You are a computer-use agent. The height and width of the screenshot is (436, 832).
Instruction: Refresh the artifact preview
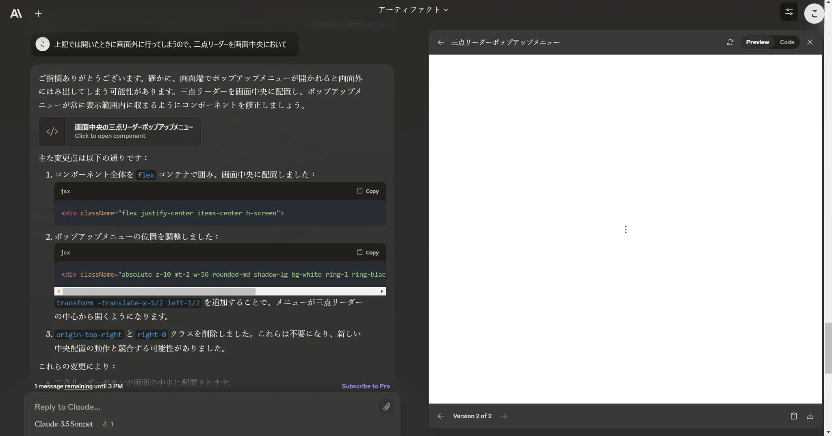pos(730,42)
